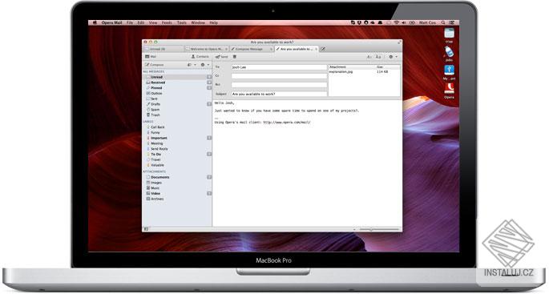Screen dimensions: 549x294
Task: Adjust the zoom slider in the status bar
Action: tap(379, 229)
